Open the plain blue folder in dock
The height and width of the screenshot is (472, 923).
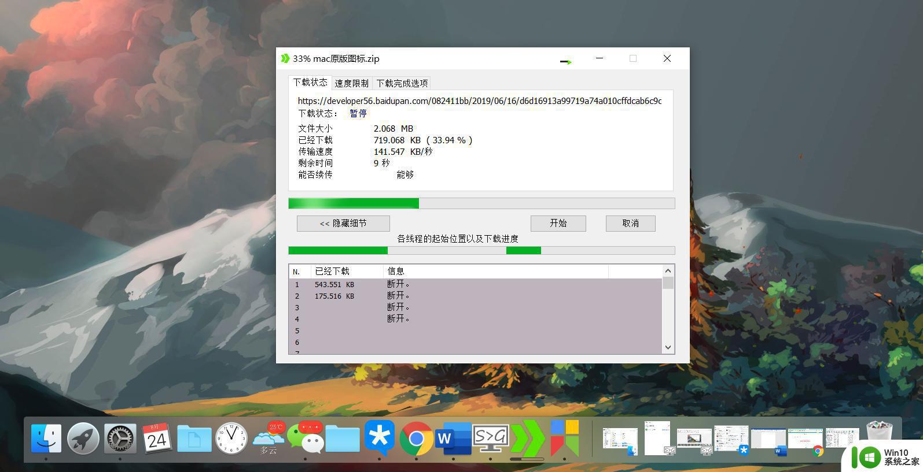click(343, 438)
